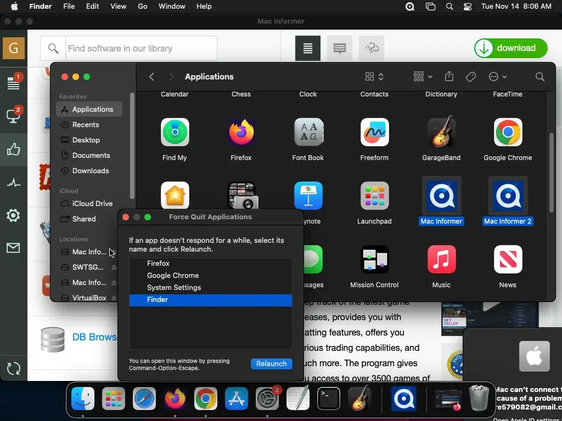Open Firefox in Applications folder
The height and width of the screenshot is (421, 562).
click(241, 132)
